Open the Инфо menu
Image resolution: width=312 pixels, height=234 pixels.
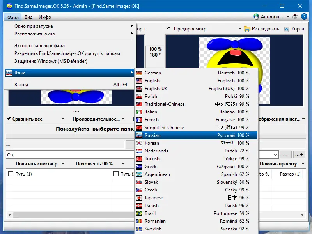point(45,17)
